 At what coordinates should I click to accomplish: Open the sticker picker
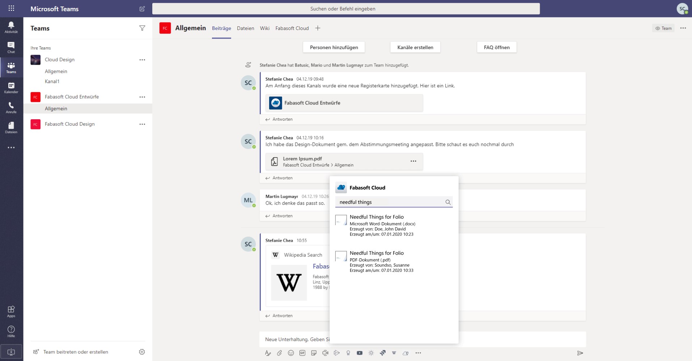(314, 353)
